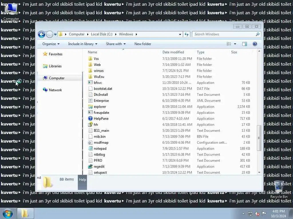This screenshot has width=293, height=219.
Task: Sort by the Type column header
Action: (201, 52)
